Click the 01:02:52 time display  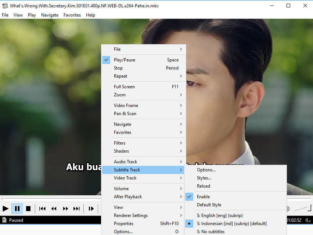tap(294, 220)
